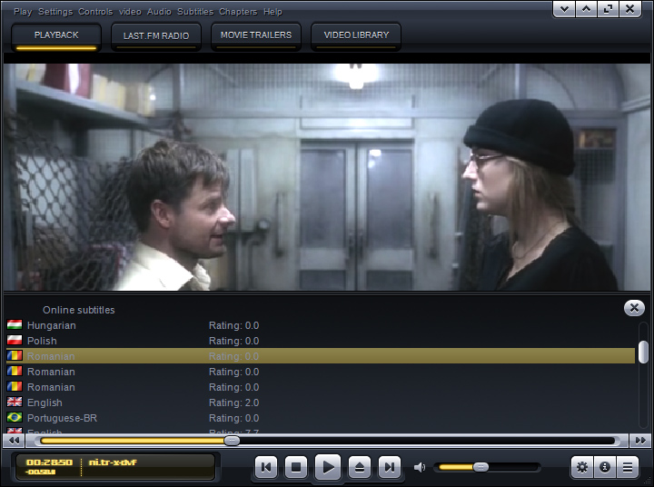Click the down-chevron window button
The width and height of the screenshot is (654, 487).
(x=564, y=9)
